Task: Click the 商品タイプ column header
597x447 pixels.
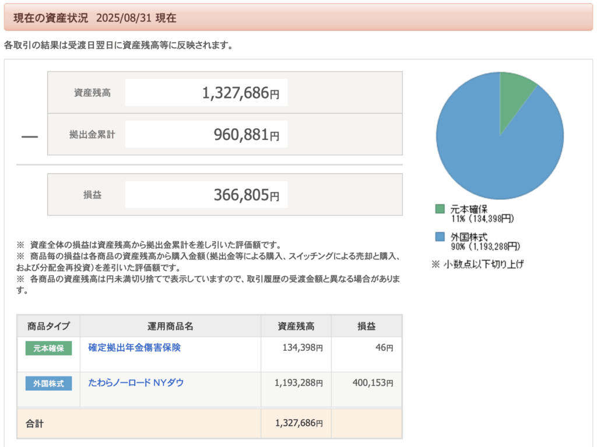Action: (48, 326)
